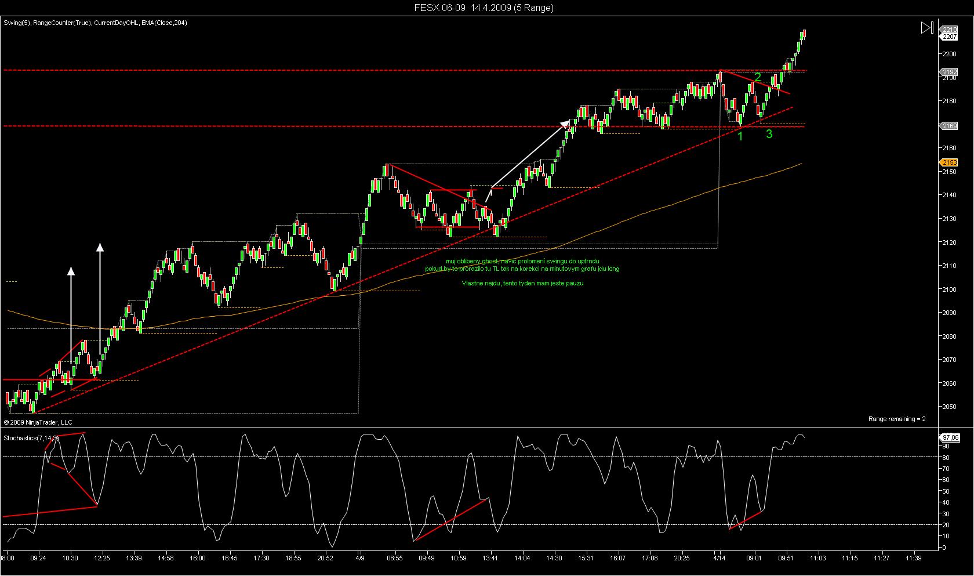Click the 2130 price axis label

coord(950,219)
